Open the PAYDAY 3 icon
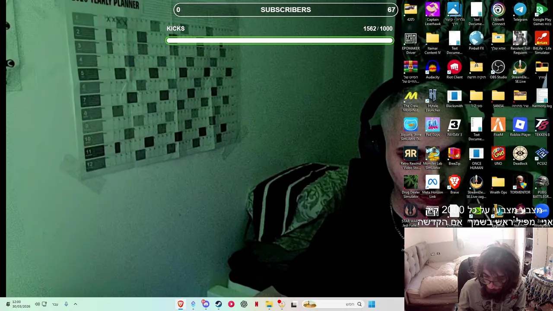553x311 pixels. click(x=454, y=127)
